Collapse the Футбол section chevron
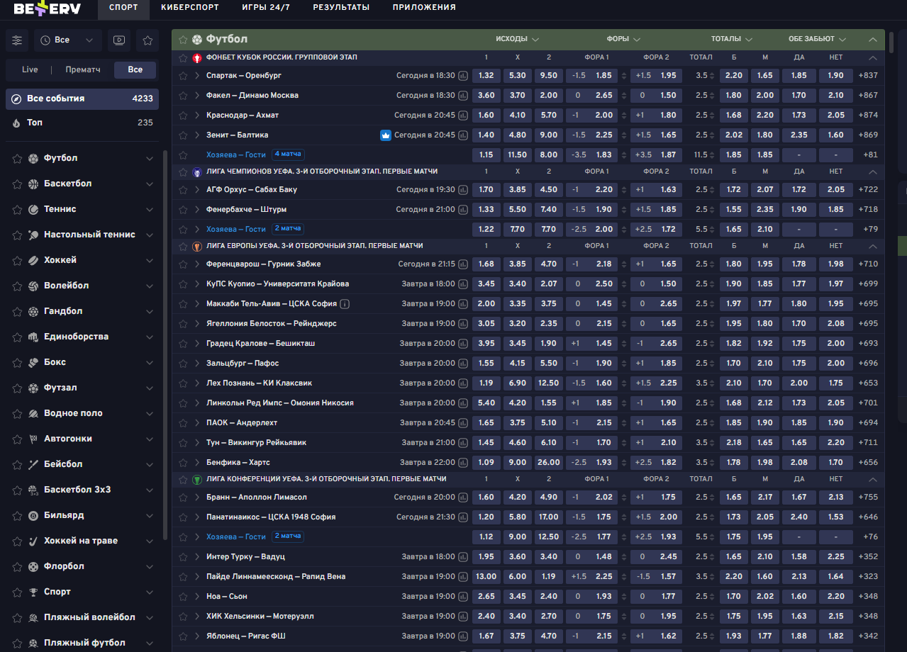This screenshot has height=652, width=907. [873, 40]
